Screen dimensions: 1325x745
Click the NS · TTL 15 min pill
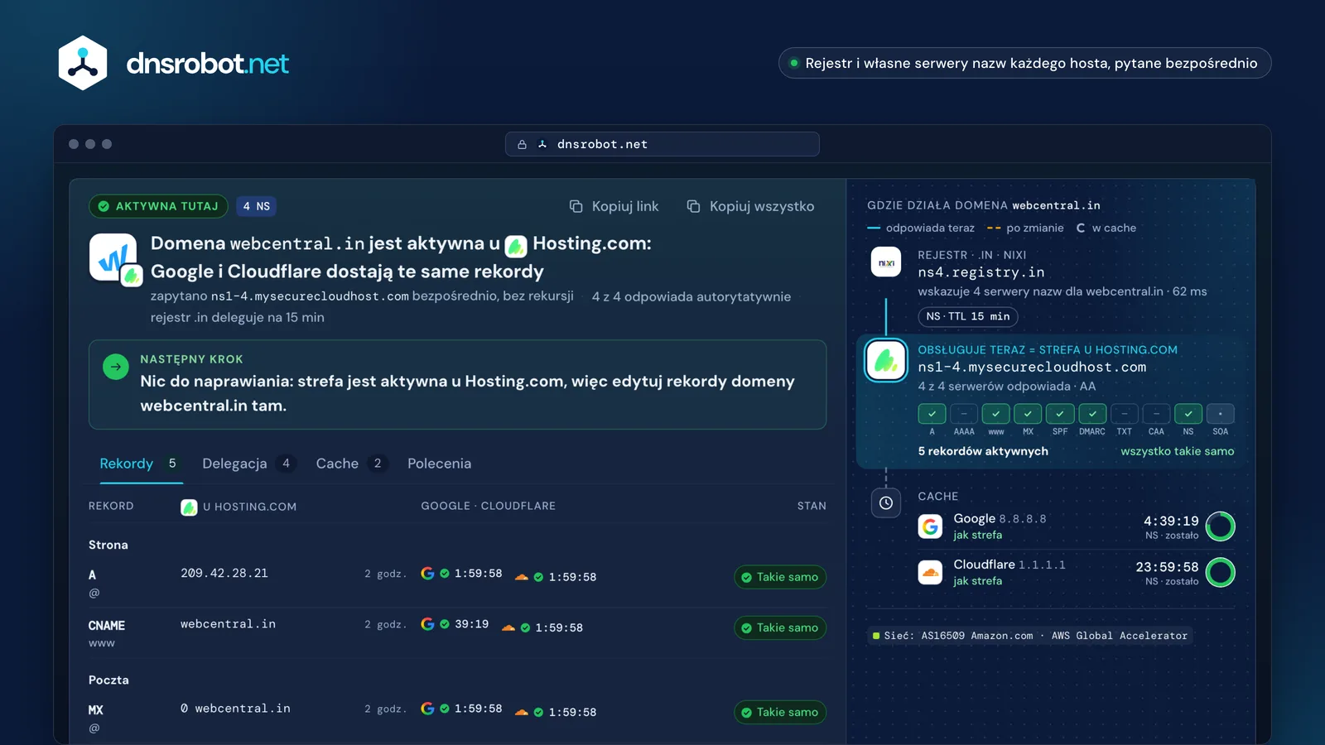pos(968,316)
